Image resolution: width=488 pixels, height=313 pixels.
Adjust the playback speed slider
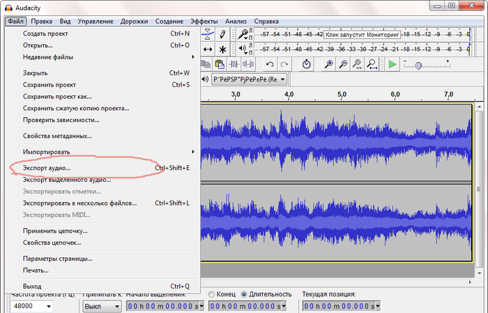(x=418, y=64)
